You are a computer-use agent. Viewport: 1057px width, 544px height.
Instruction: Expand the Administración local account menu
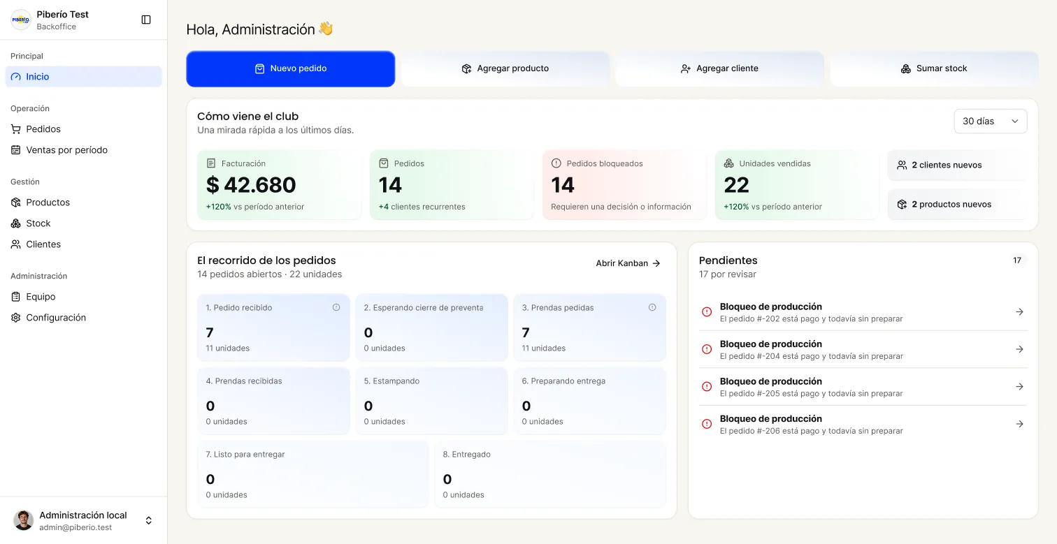pyautogui.click(x=84, y=520)
